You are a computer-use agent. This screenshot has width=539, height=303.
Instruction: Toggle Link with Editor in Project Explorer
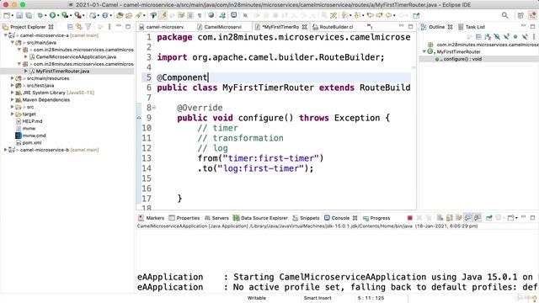(x=79, y=26)
